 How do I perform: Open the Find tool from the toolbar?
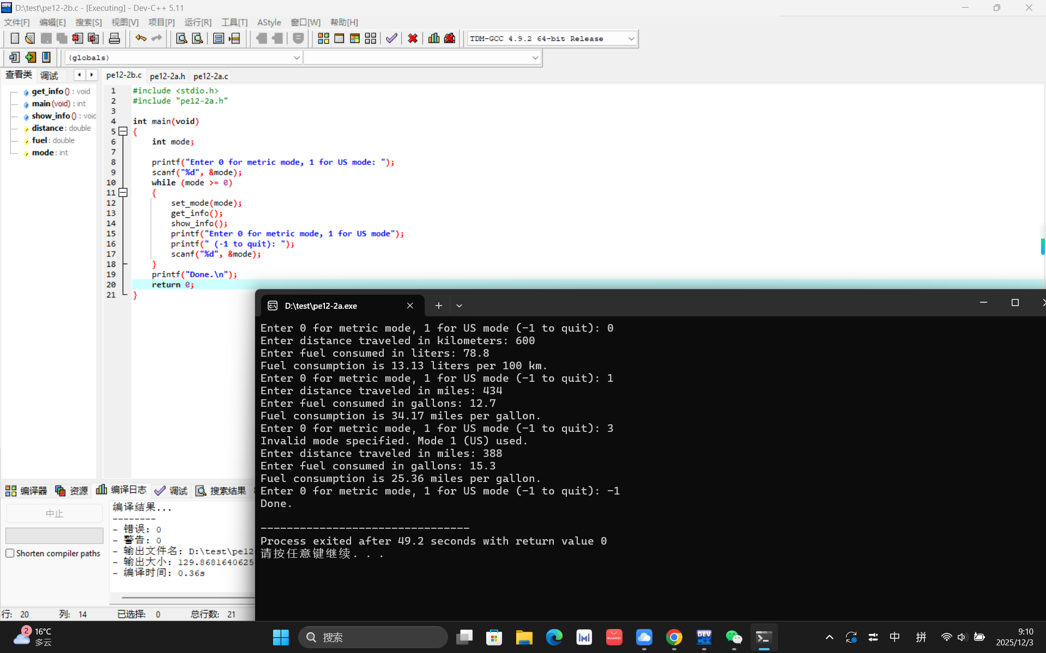182,38
